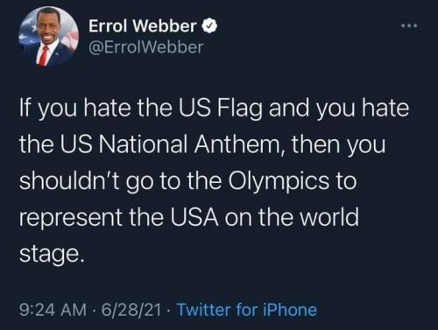Screen dimensions: 438x330
Task: Click the 6/28/21 date
Action: [131, 310]
